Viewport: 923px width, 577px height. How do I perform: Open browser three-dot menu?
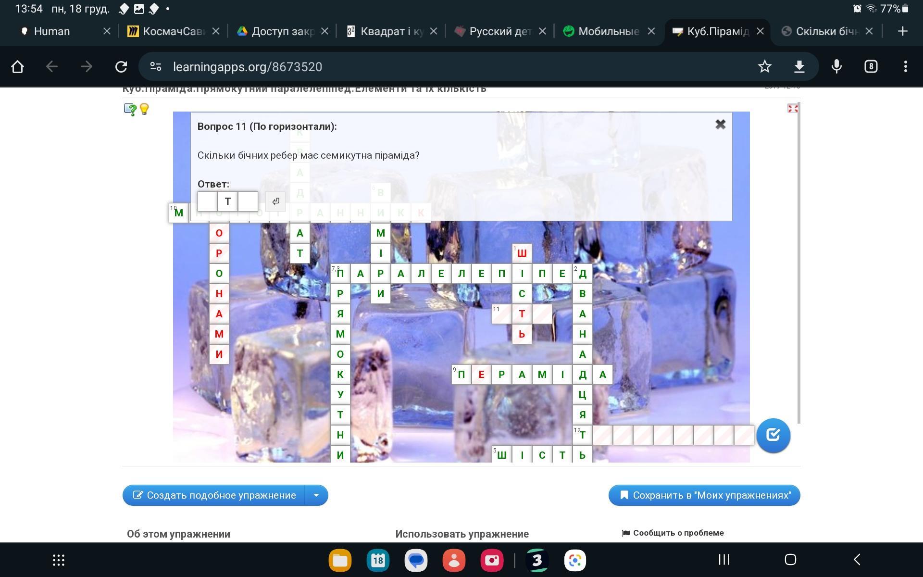tap(905, 67)
